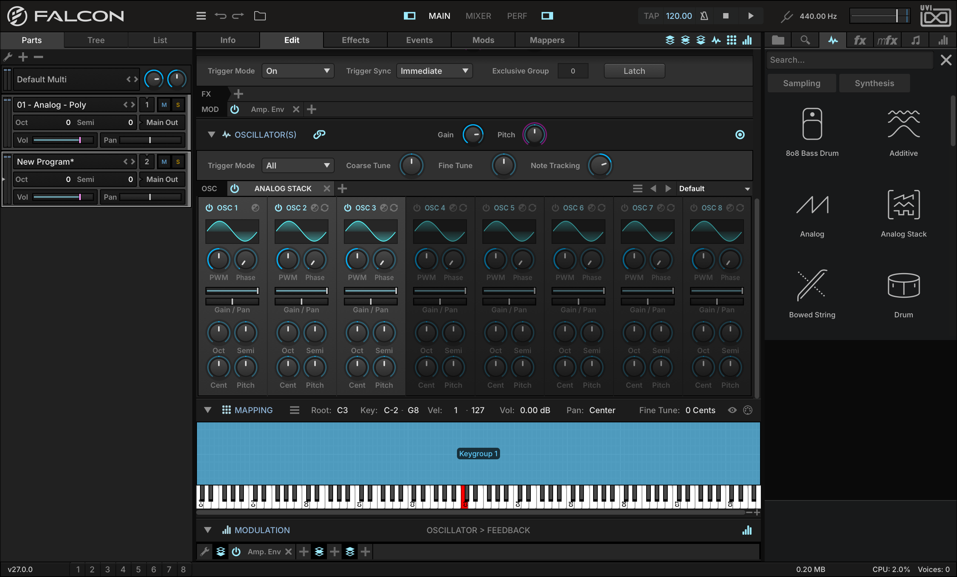Choose the Analog oscillator icon
The width and height of the screenshot is (957, 577).
tap(812, 205)
